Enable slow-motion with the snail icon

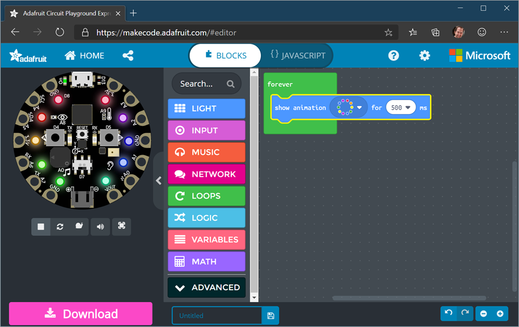coord(80,226)
